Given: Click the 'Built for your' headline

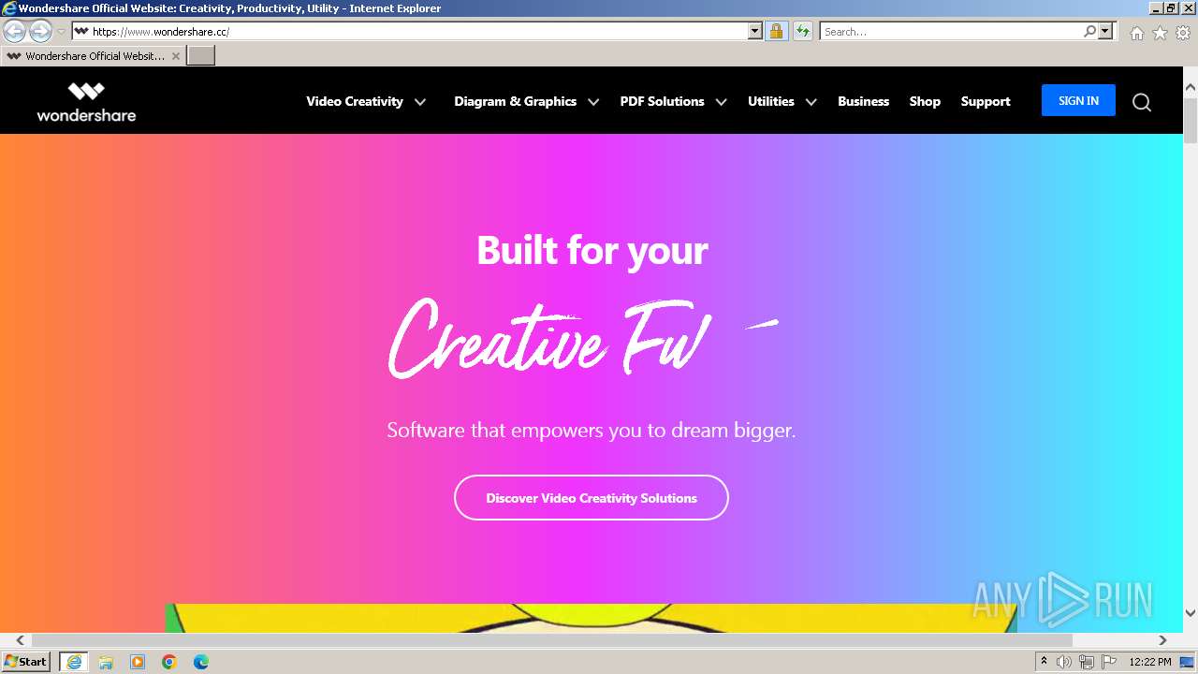Looking at the screenshot, I should pyautogui.click(x=592, y=250).
